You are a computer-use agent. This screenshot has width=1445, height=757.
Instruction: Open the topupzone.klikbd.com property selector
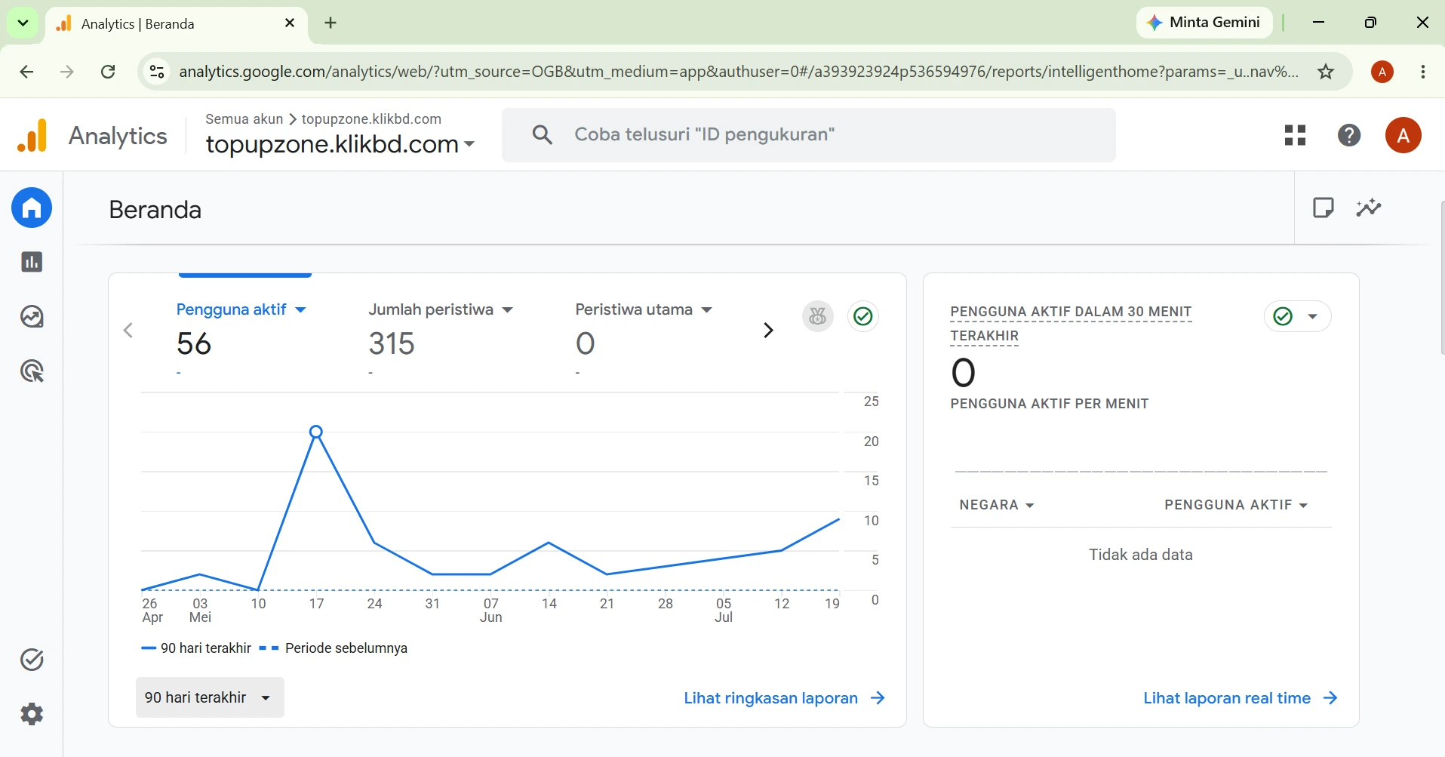[340, 143]
